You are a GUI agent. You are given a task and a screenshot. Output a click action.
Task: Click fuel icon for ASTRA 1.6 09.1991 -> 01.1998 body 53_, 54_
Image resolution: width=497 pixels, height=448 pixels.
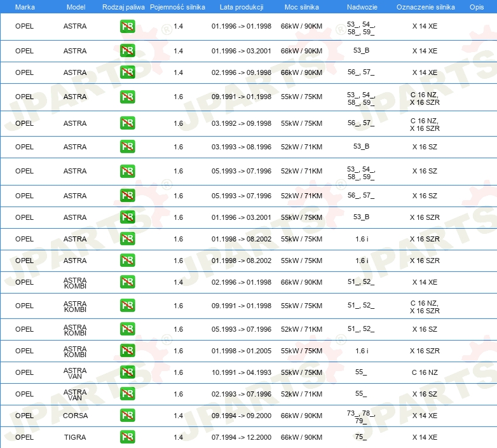tap(127, 97)
